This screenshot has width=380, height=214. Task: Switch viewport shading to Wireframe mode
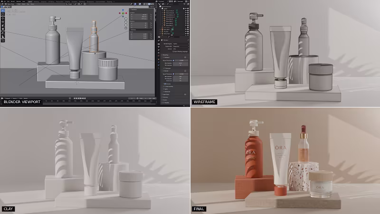[x=147, y=4]
